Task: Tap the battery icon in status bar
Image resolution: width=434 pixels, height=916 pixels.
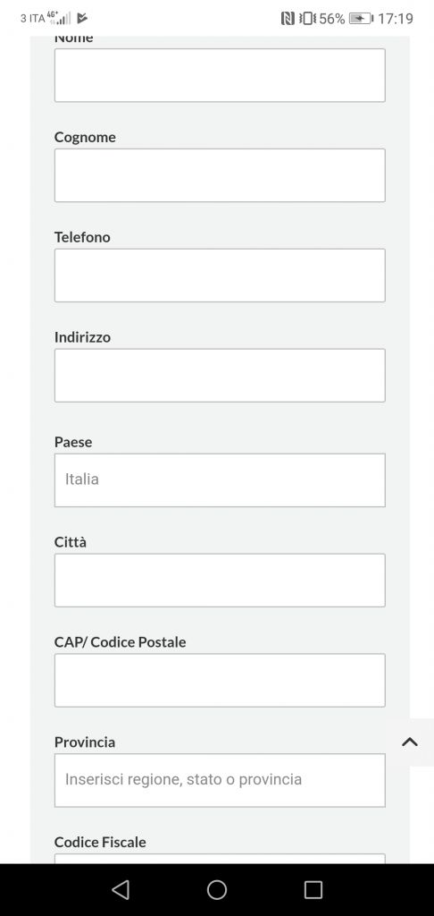Action: pyautogui.click(x=362, y=19)
